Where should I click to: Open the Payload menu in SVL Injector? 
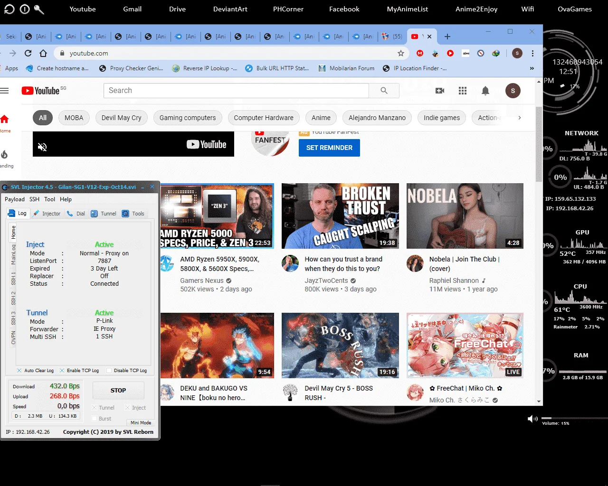(15, 199)
